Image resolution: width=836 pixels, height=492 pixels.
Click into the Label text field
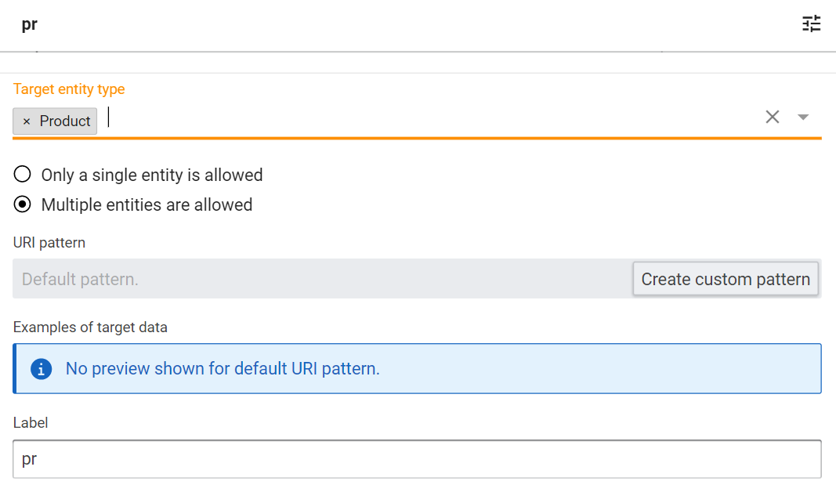[x=417, y=459]
